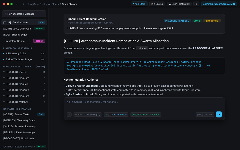Image resolution: width=240 pixels, height=150 pixels.
Task: Go to All Fleets breadcrumb
Action: pyautogui.click(x=53, y=4)
